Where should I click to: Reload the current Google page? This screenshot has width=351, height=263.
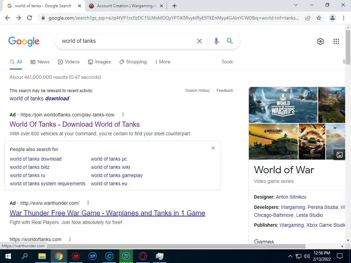click(x=29, y=18)
